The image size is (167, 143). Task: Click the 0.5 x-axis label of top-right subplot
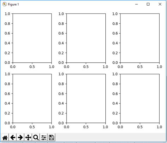coord(140,67)
